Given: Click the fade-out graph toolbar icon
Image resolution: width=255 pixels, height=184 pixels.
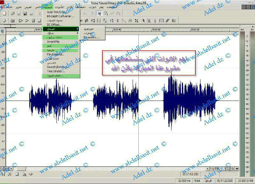Looking at the screenshot, I should tap(99, 21).
